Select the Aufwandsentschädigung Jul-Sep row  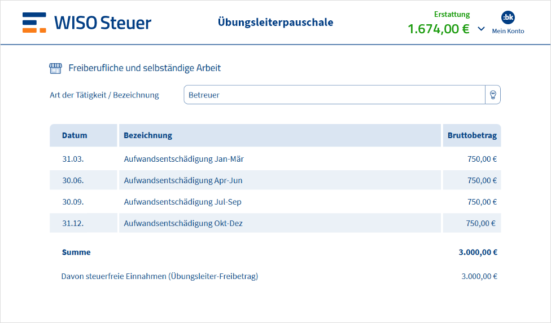coord(182,202)
